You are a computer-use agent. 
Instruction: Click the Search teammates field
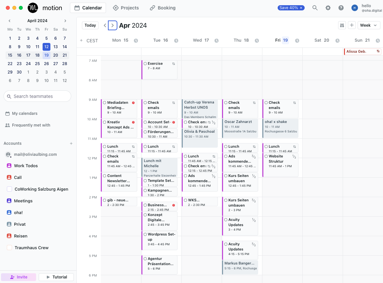tap(37, 96)
